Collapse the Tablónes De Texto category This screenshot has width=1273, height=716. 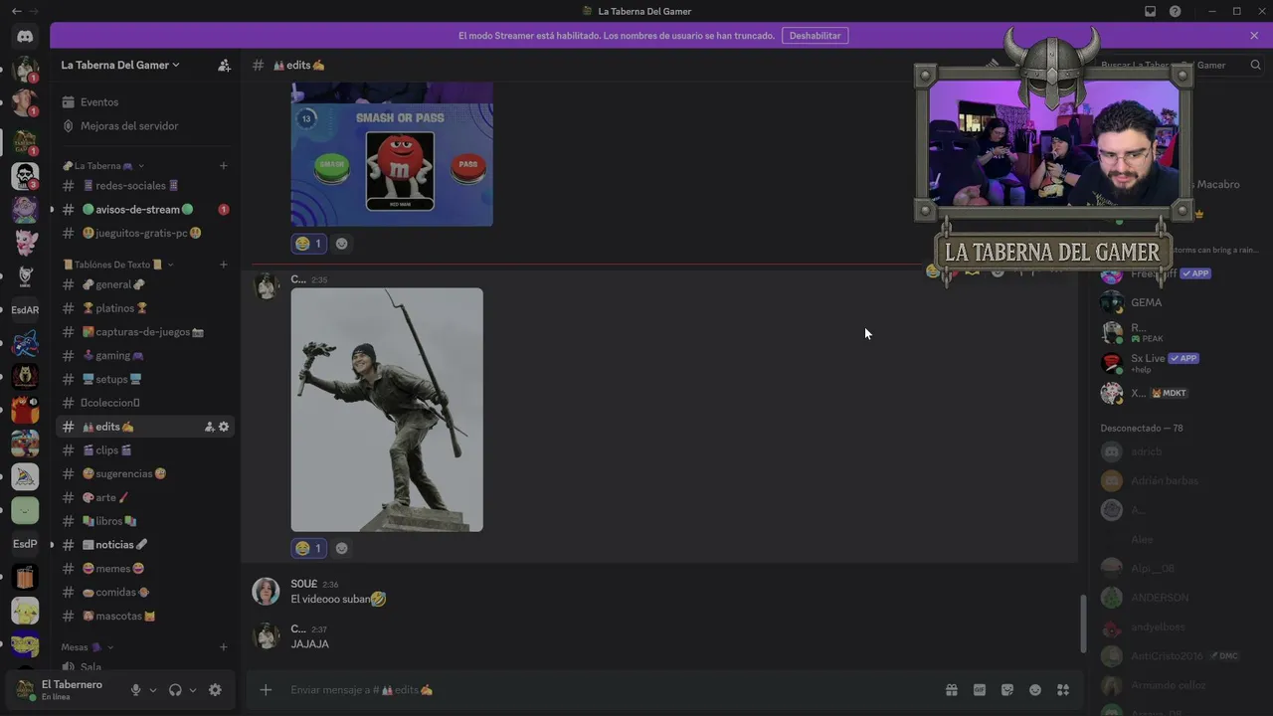point(117,265)
